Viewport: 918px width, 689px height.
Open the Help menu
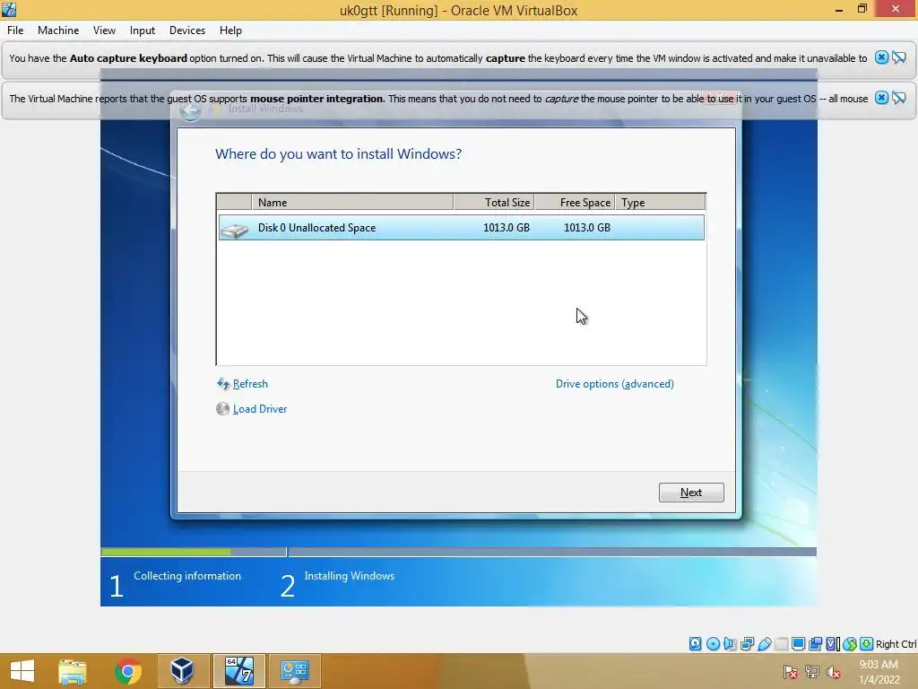coord(230,31)
